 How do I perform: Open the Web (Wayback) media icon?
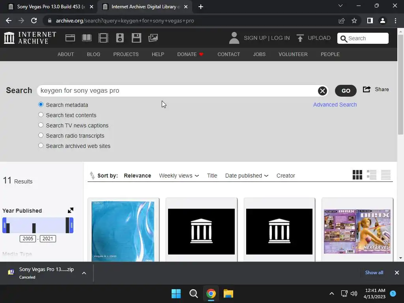point(70,38)
